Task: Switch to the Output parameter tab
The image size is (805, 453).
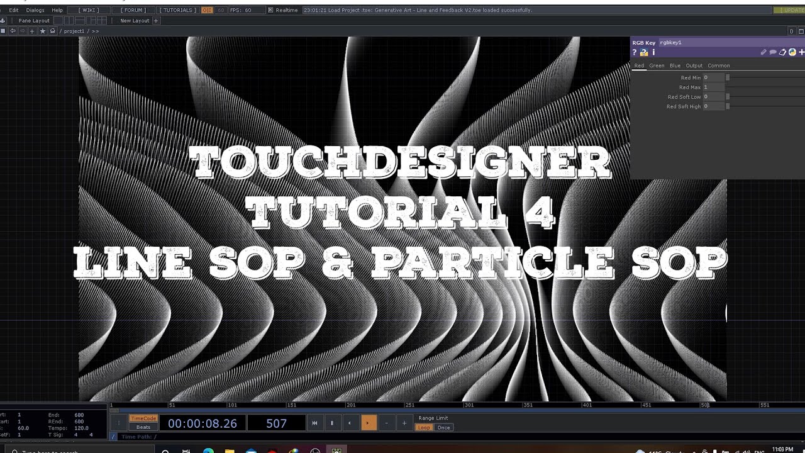Action: pyautogui.click(x=694, y=65)
